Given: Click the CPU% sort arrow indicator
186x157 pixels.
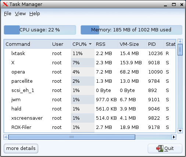Looking at the screenshot, I should (x=90, y=44).
